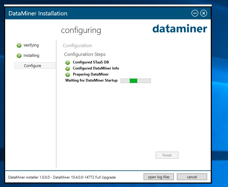The height and width of the screenshot is (187, 228).
Task: Click the Finish button
Action: pos(167,155)
